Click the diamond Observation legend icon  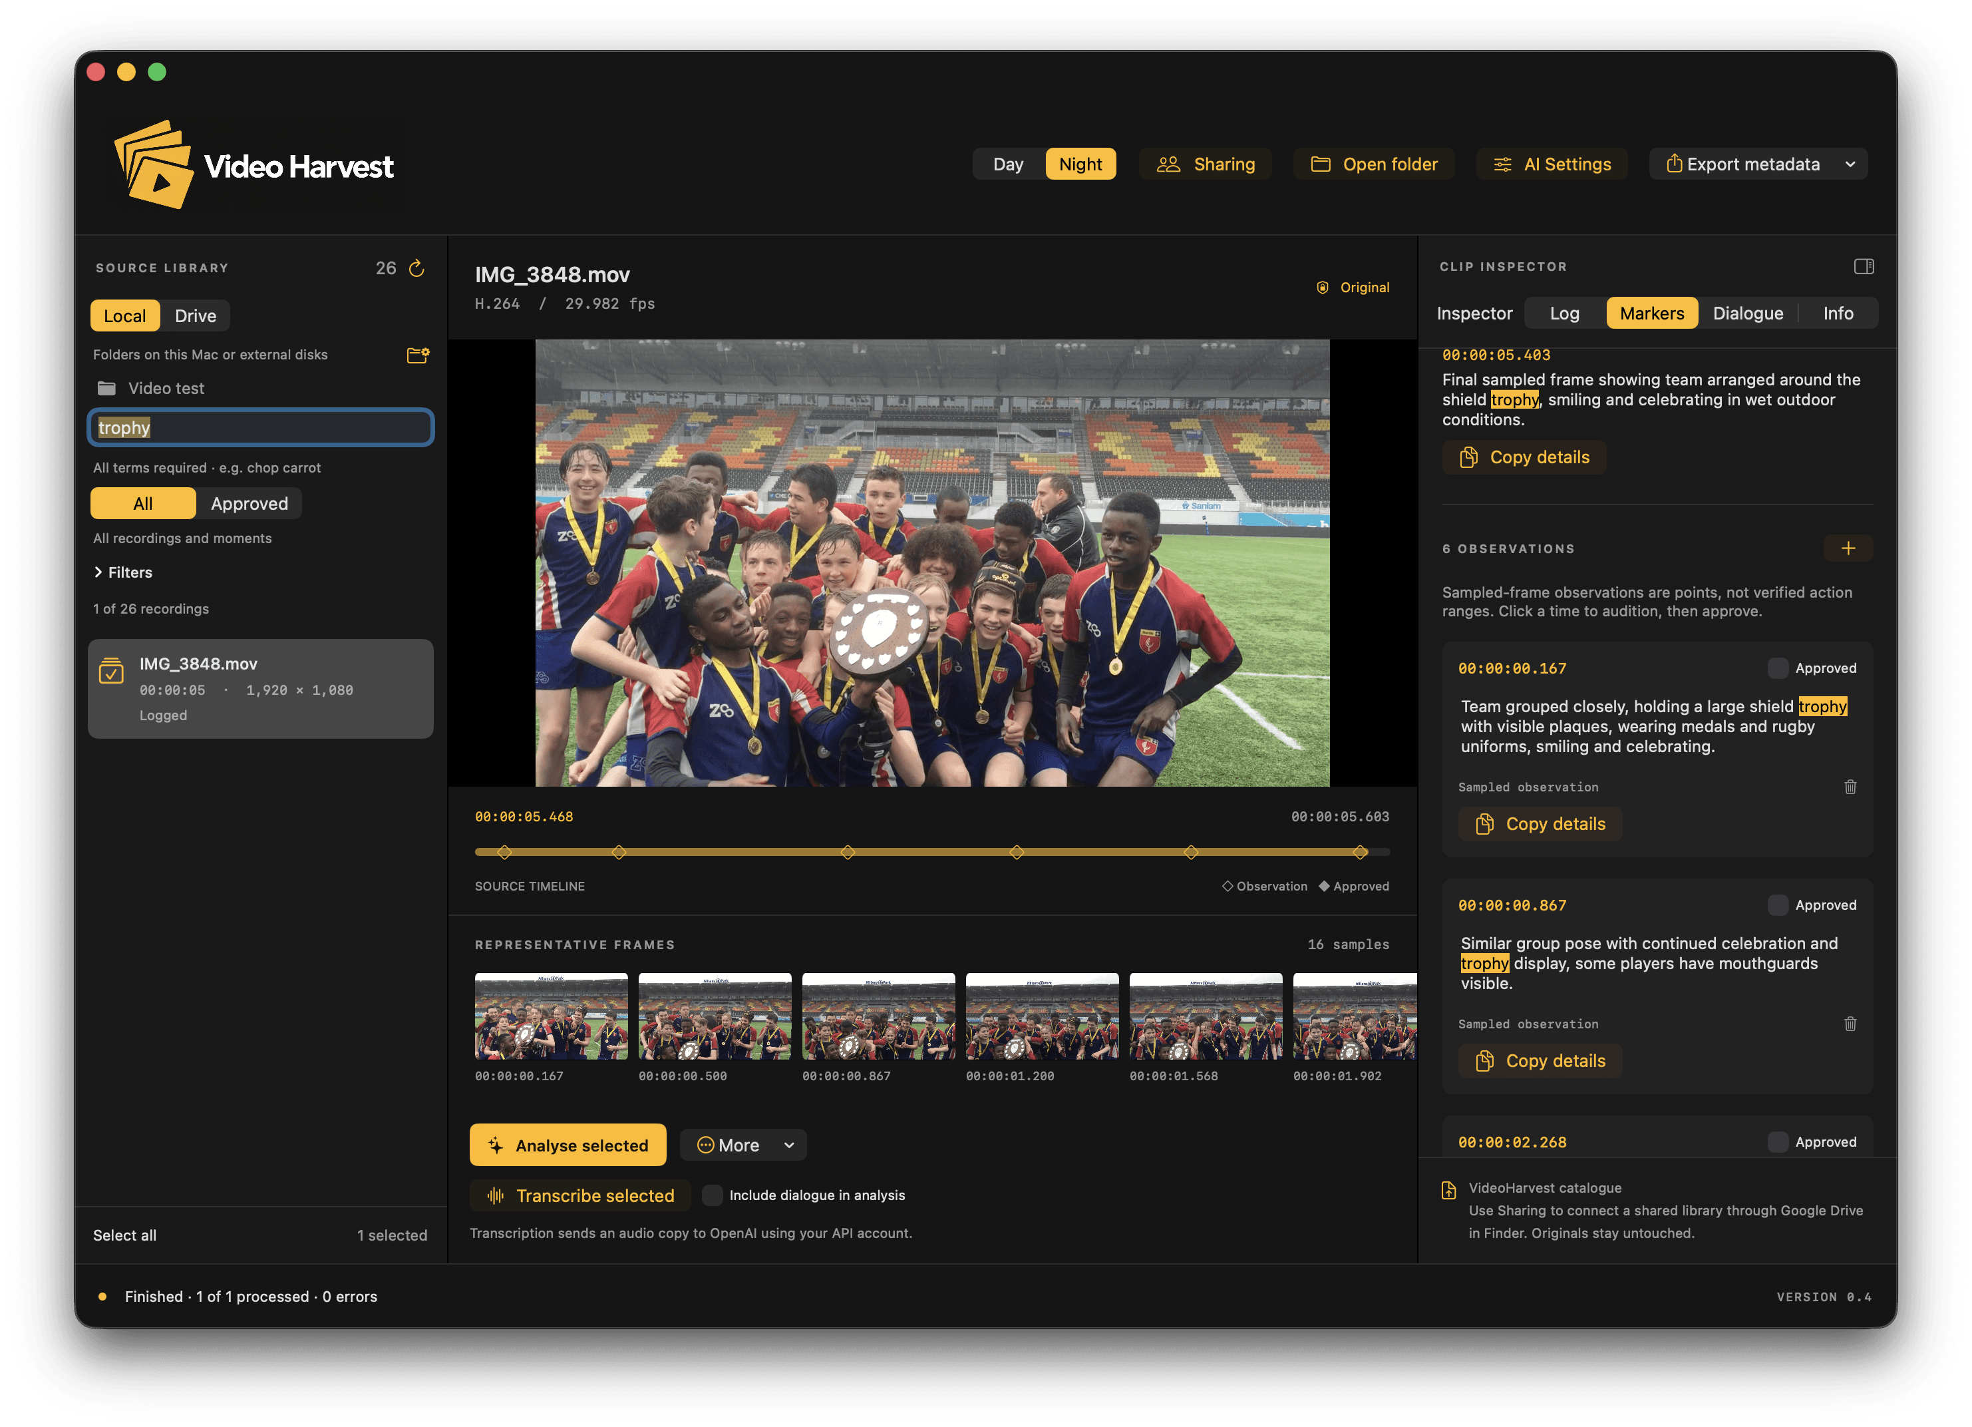pos(1227,886)
